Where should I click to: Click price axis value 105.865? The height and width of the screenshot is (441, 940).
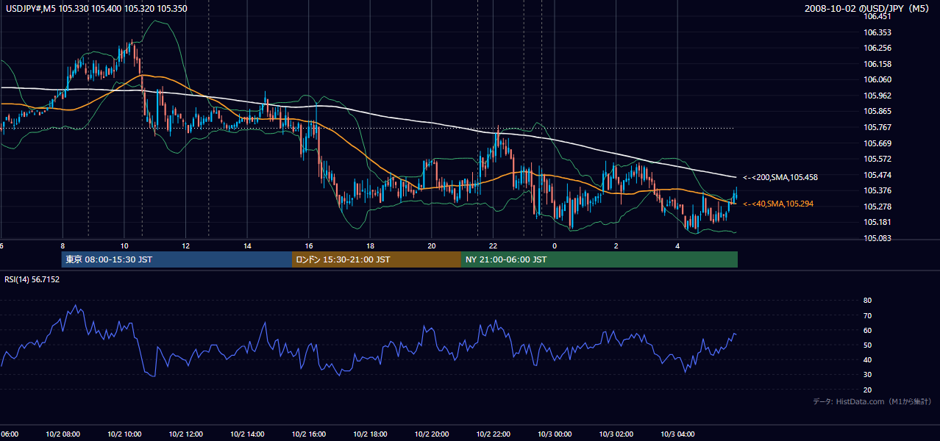[x=877, y=111]
